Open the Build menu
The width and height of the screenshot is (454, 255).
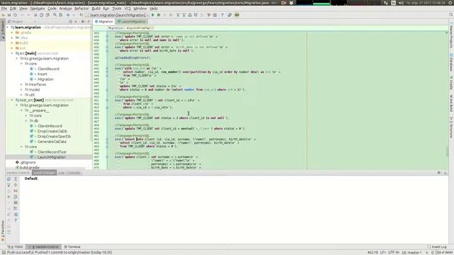[x=96, y=8]
